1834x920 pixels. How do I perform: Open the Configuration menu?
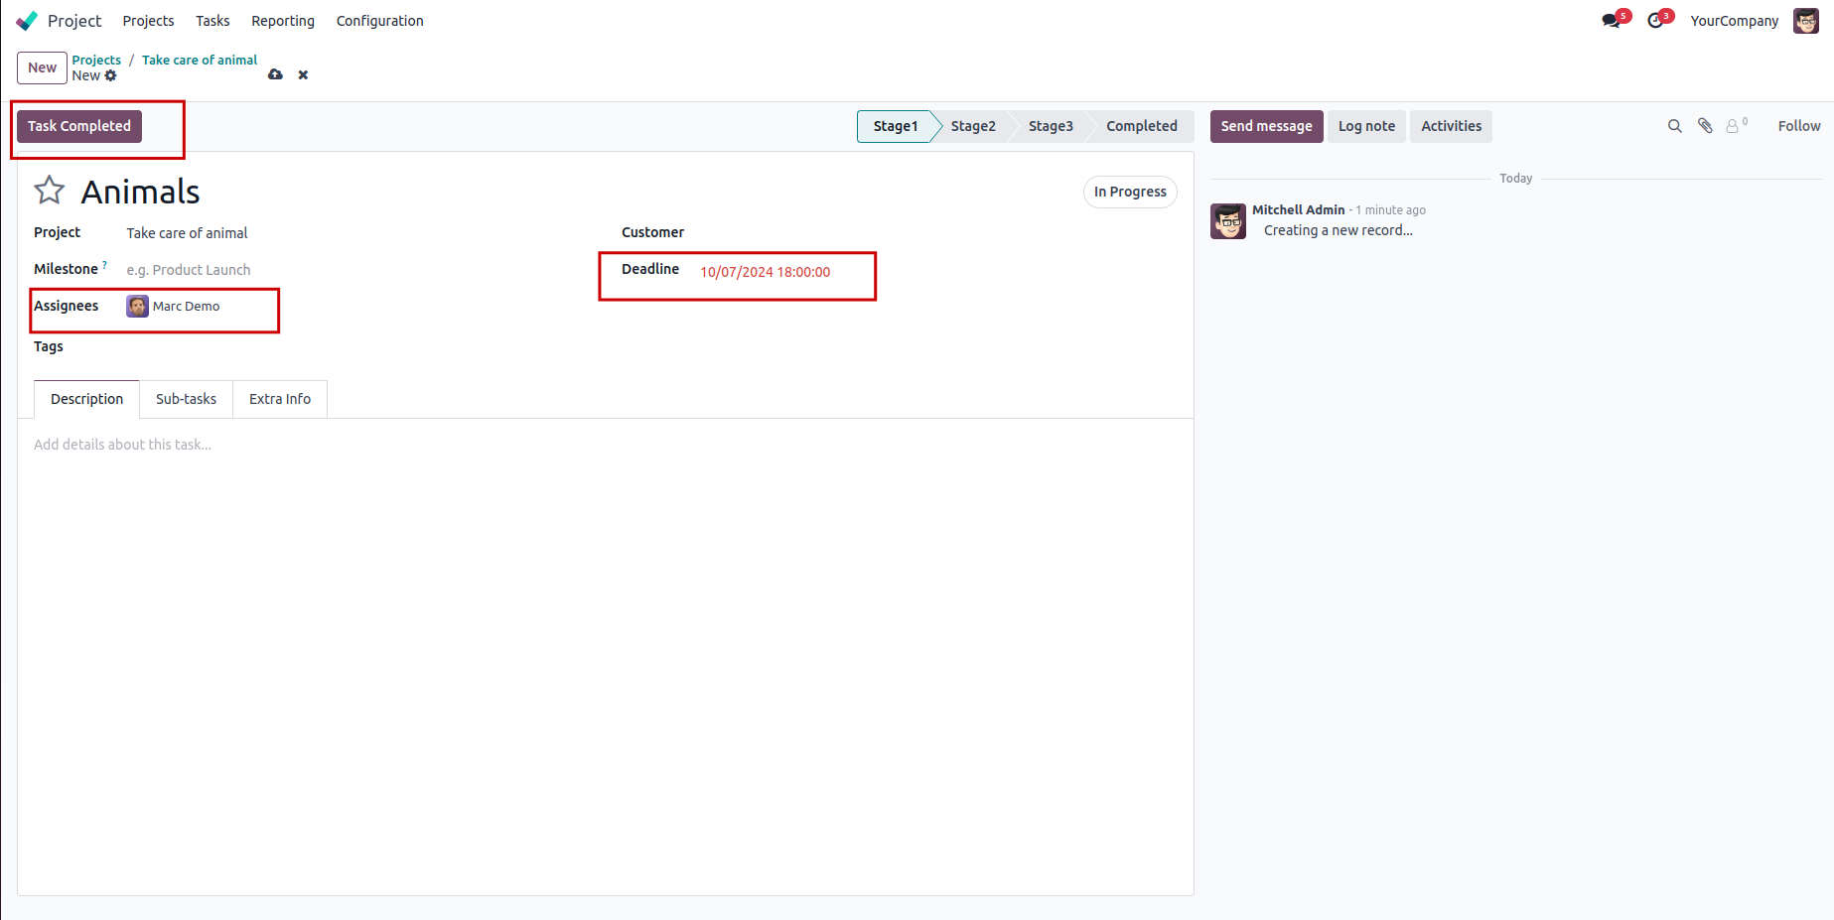[x=379, y=21]
